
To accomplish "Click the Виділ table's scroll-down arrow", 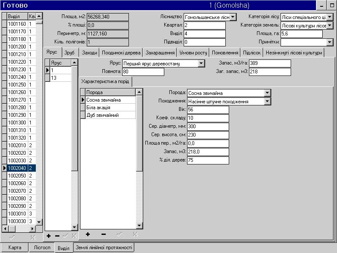I will 39,222.
